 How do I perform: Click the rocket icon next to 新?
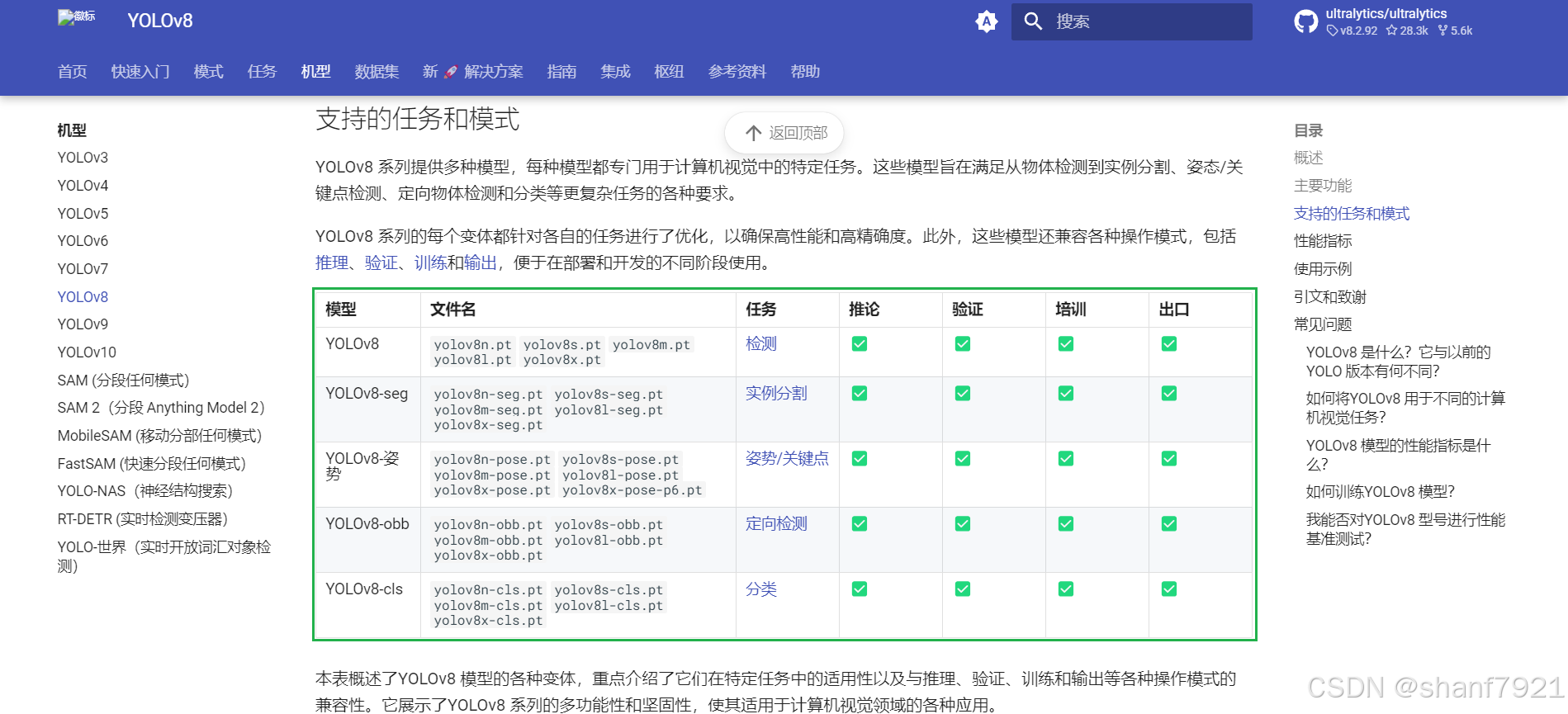coord(450,72)
